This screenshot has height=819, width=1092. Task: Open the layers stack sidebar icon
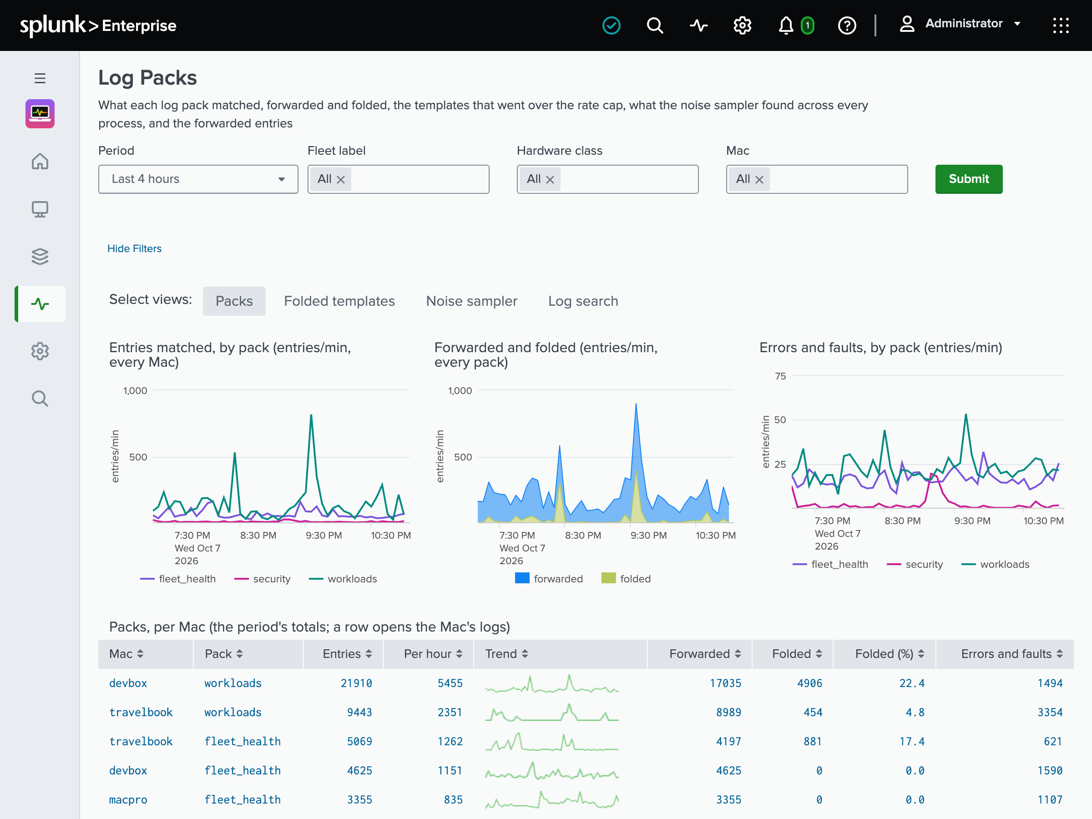point(40,256)
